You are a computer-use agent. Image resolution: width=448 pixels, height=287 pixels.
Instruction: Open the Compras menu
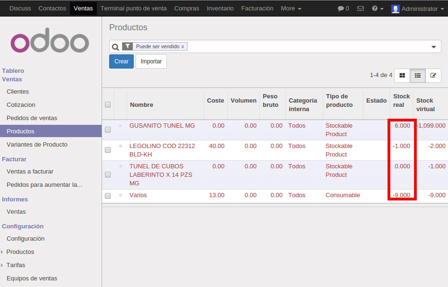pyautogui.click(x=187, y=9)
